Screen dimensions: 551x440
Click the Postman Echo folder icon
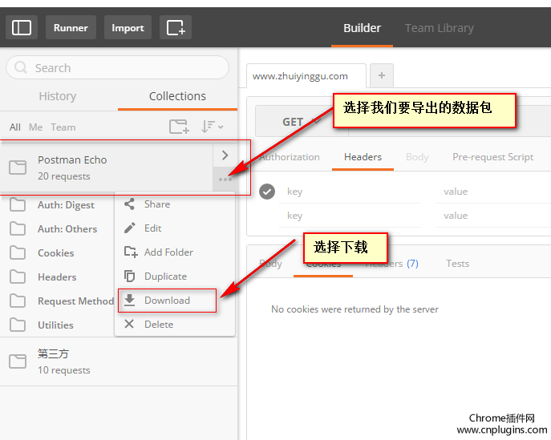[18, 168]
